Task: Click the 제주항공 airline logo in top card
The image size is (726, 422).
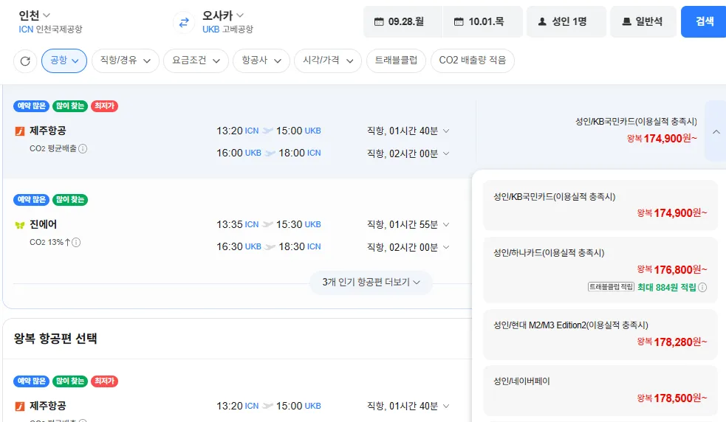Action: tap(20, 131)
